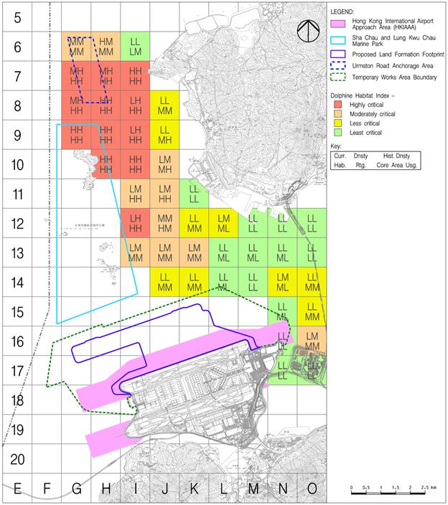
Task: Click the red 'LH HH' cell in row 12
Action: (x=135, y=223)
